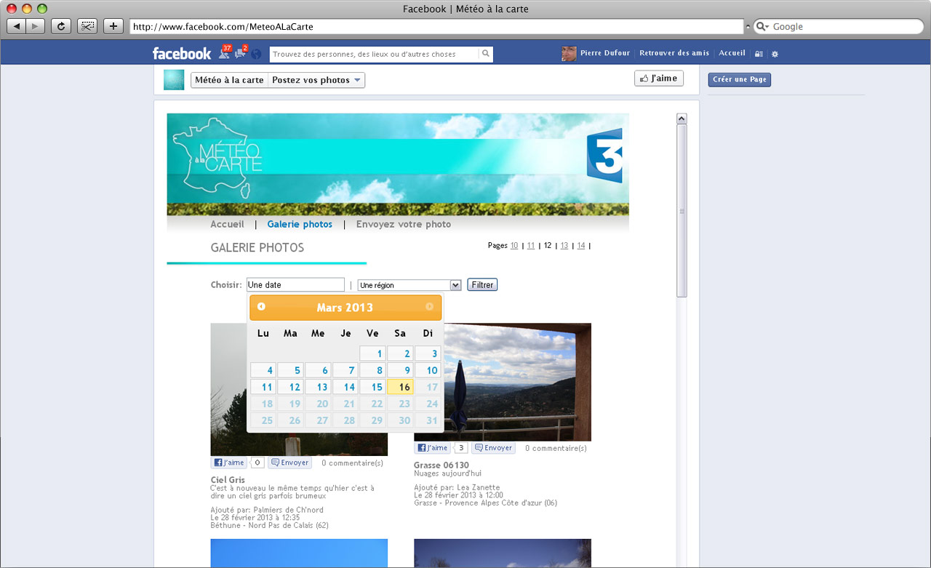This screenshot has height=568, width=931.
Task: Click Pierre Dufour name link
Action: [x=606, y=53]
